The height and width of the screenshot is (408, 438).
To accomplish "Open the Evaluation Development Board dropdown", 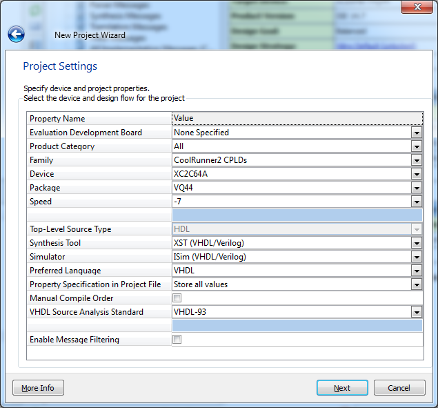I will click(416, 133).
